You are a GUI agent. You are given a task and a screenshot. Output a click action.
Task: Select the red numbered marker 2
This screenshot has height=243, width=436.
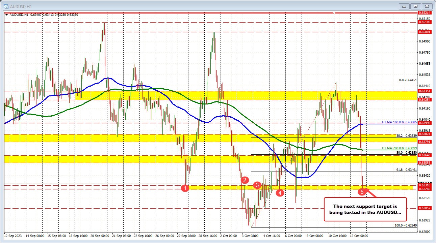pos(245,180)
